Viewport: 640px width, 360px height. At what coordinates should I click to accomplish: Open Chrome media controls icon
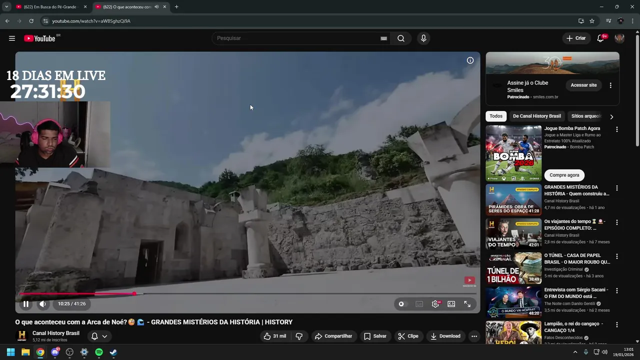pyautogui.click(x=608, y=21)
